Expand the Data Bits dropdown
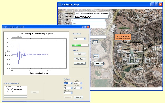Image resolution: width=165 pixels, height=103 pixels. (x=71, y=93)
